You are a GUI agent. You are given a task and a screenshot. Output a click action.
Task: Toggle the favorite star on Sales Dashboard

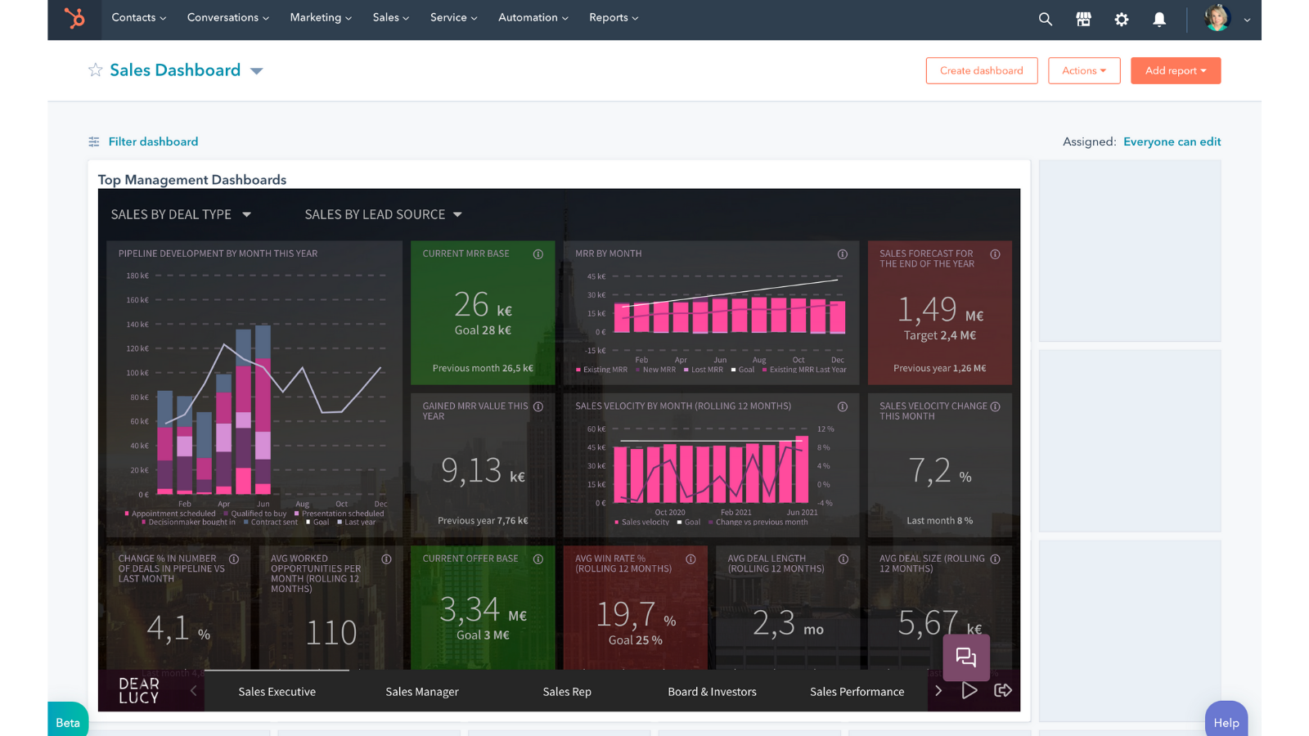[x=95, y=70]
